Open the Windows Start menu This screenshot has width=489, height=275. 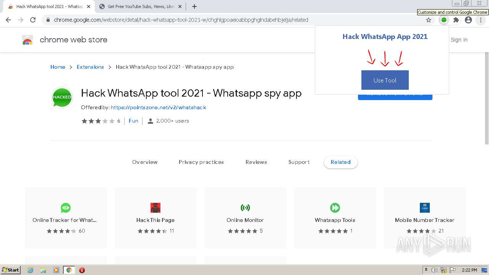11,270
